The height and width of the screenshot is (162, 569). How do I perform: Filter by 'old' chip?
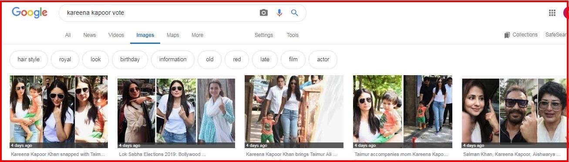pos(210,60)
